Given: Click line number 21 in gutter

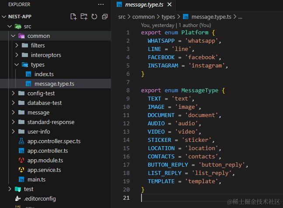Looking at the screenshot, I should point(126,198).
